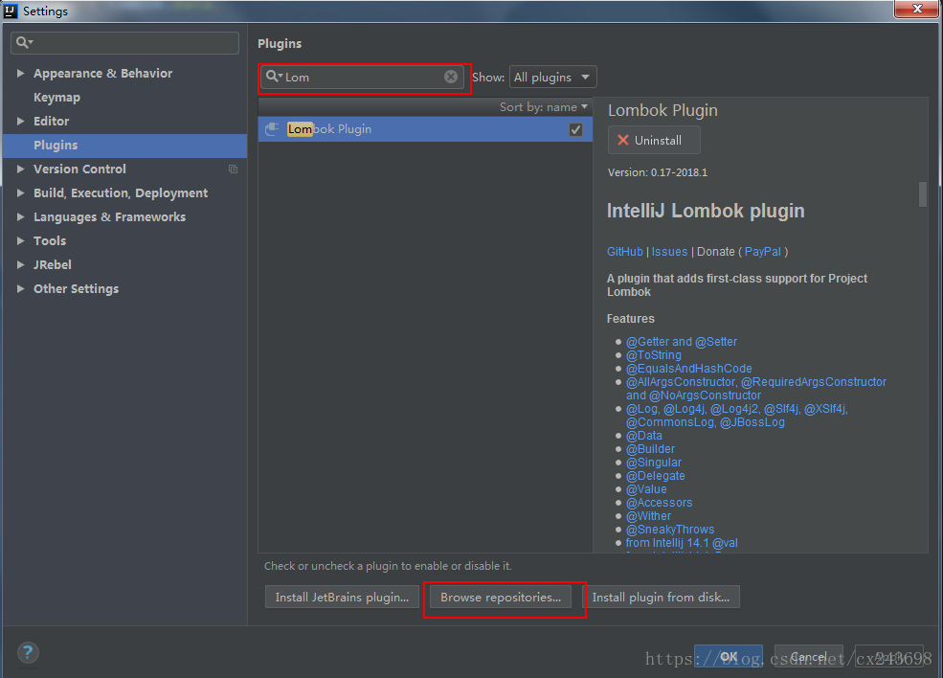Clear the plugin search field text
The image size is (943, 678).
coord(451,77)
